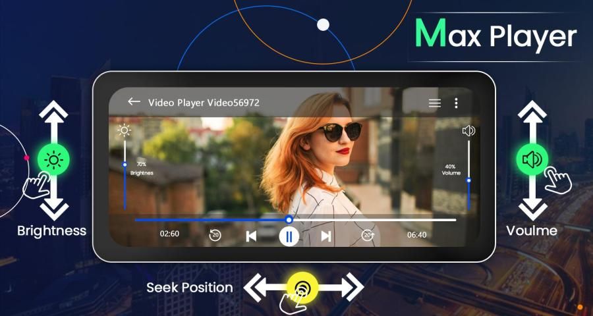
Task: Click the elapsed time 02:60 label
Action: tap(169, 234)
